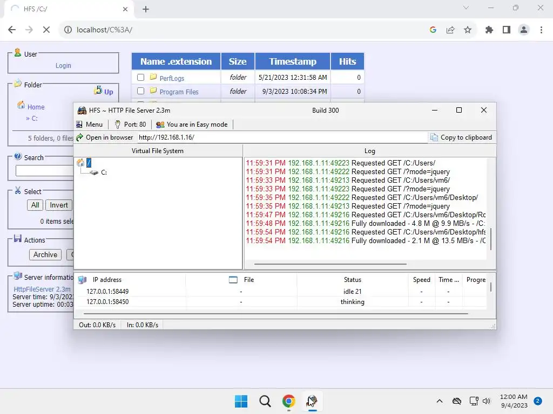Viewport: 553px width, 414px height.
Task: Check the Program Files folder checkbox
Action: (141, 91)
